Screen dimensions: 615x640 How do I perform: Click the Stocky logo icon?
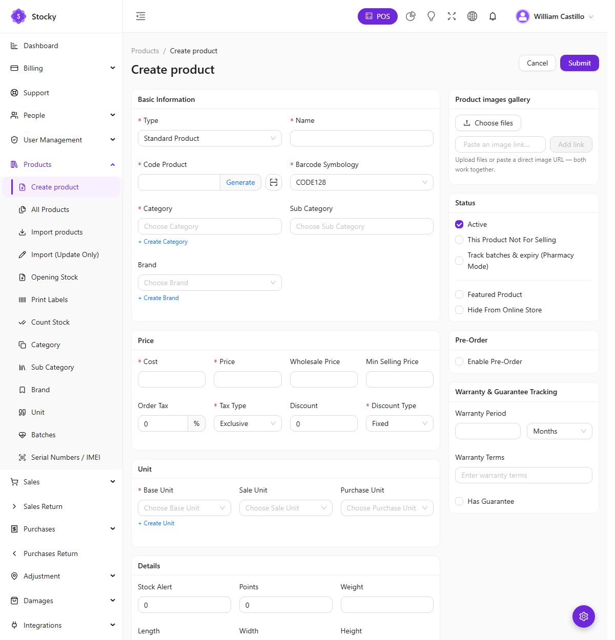pyautogui.click(x=18, y=16)
